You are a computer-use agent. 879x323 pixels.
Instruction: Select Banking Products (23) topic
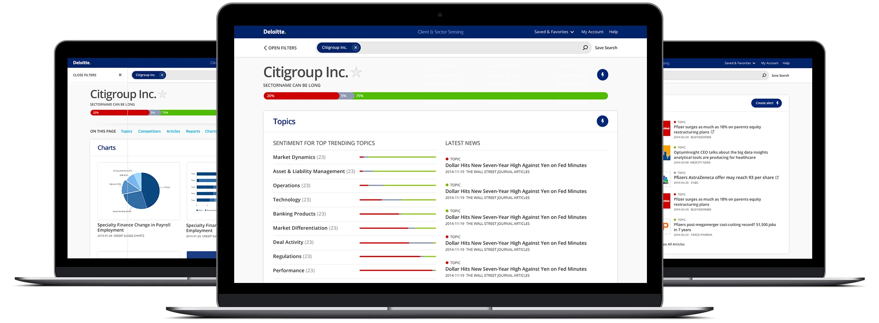(299, 214)
